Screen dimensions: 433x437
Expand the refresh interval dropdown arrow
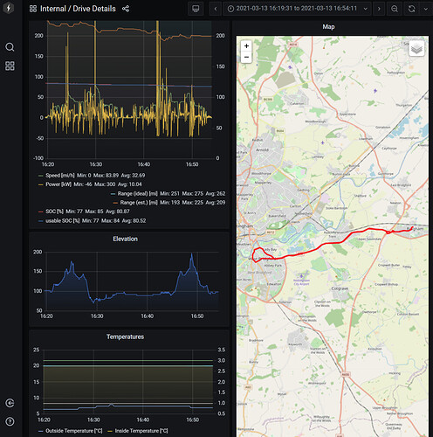pyautogui.click(x=426, y=9)
